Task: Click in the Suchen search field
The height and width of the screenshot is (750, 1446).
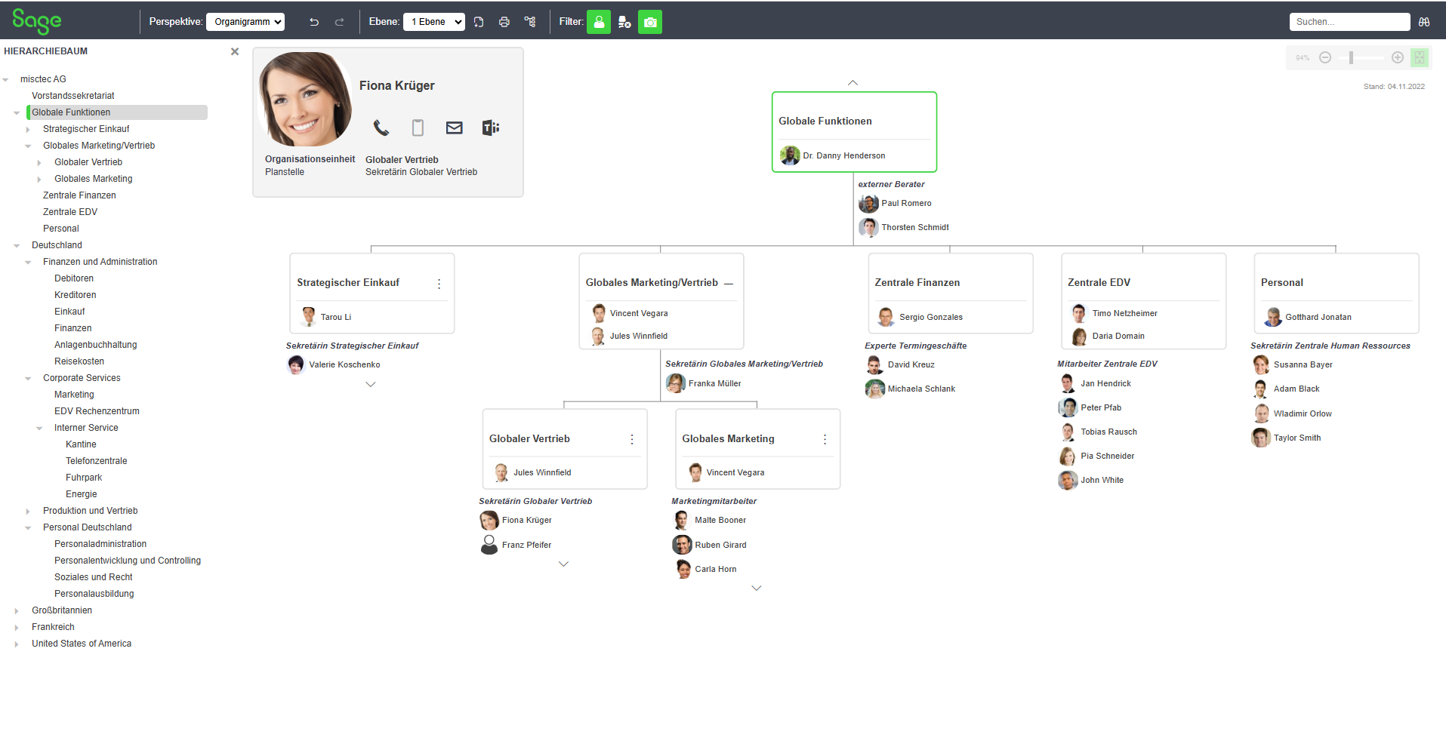Action: click(1349, 22)
